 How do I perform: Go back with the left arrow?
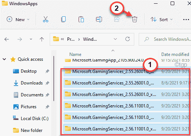7,39
